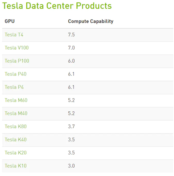Click the Tesla M60 link
The image size is (174, 176).
(x=16, y=100)
